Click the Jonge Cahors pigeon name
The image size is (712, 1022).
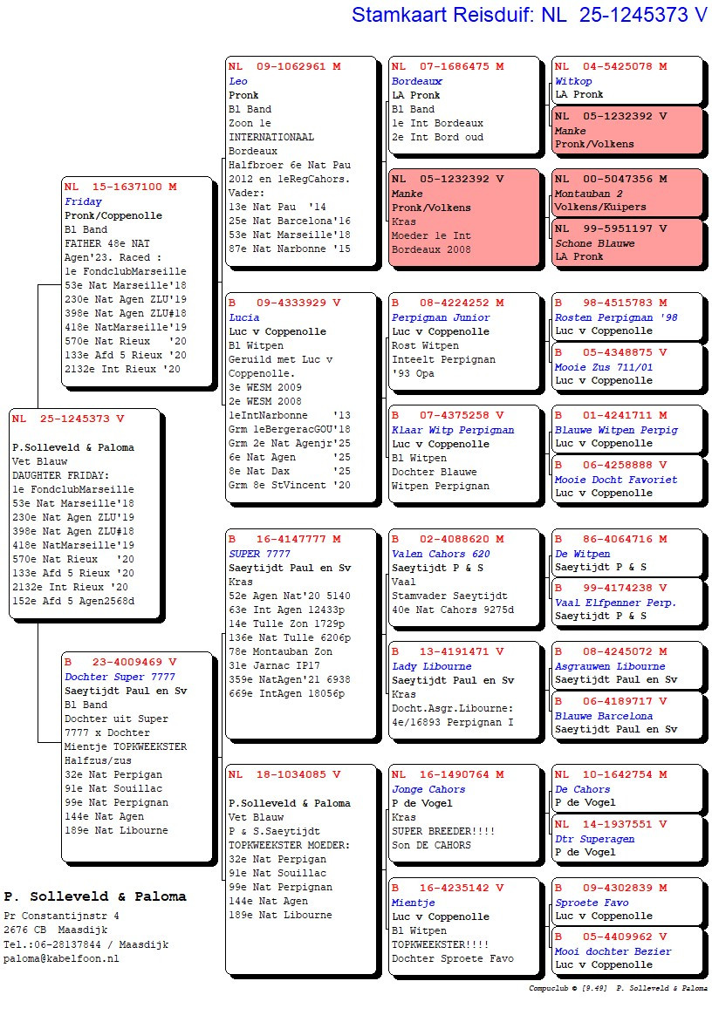(x=428, y=789)
